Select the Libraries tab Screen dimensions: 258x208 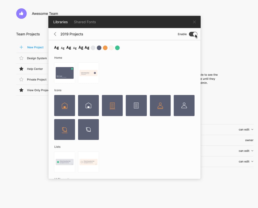(x=60, y=22)
